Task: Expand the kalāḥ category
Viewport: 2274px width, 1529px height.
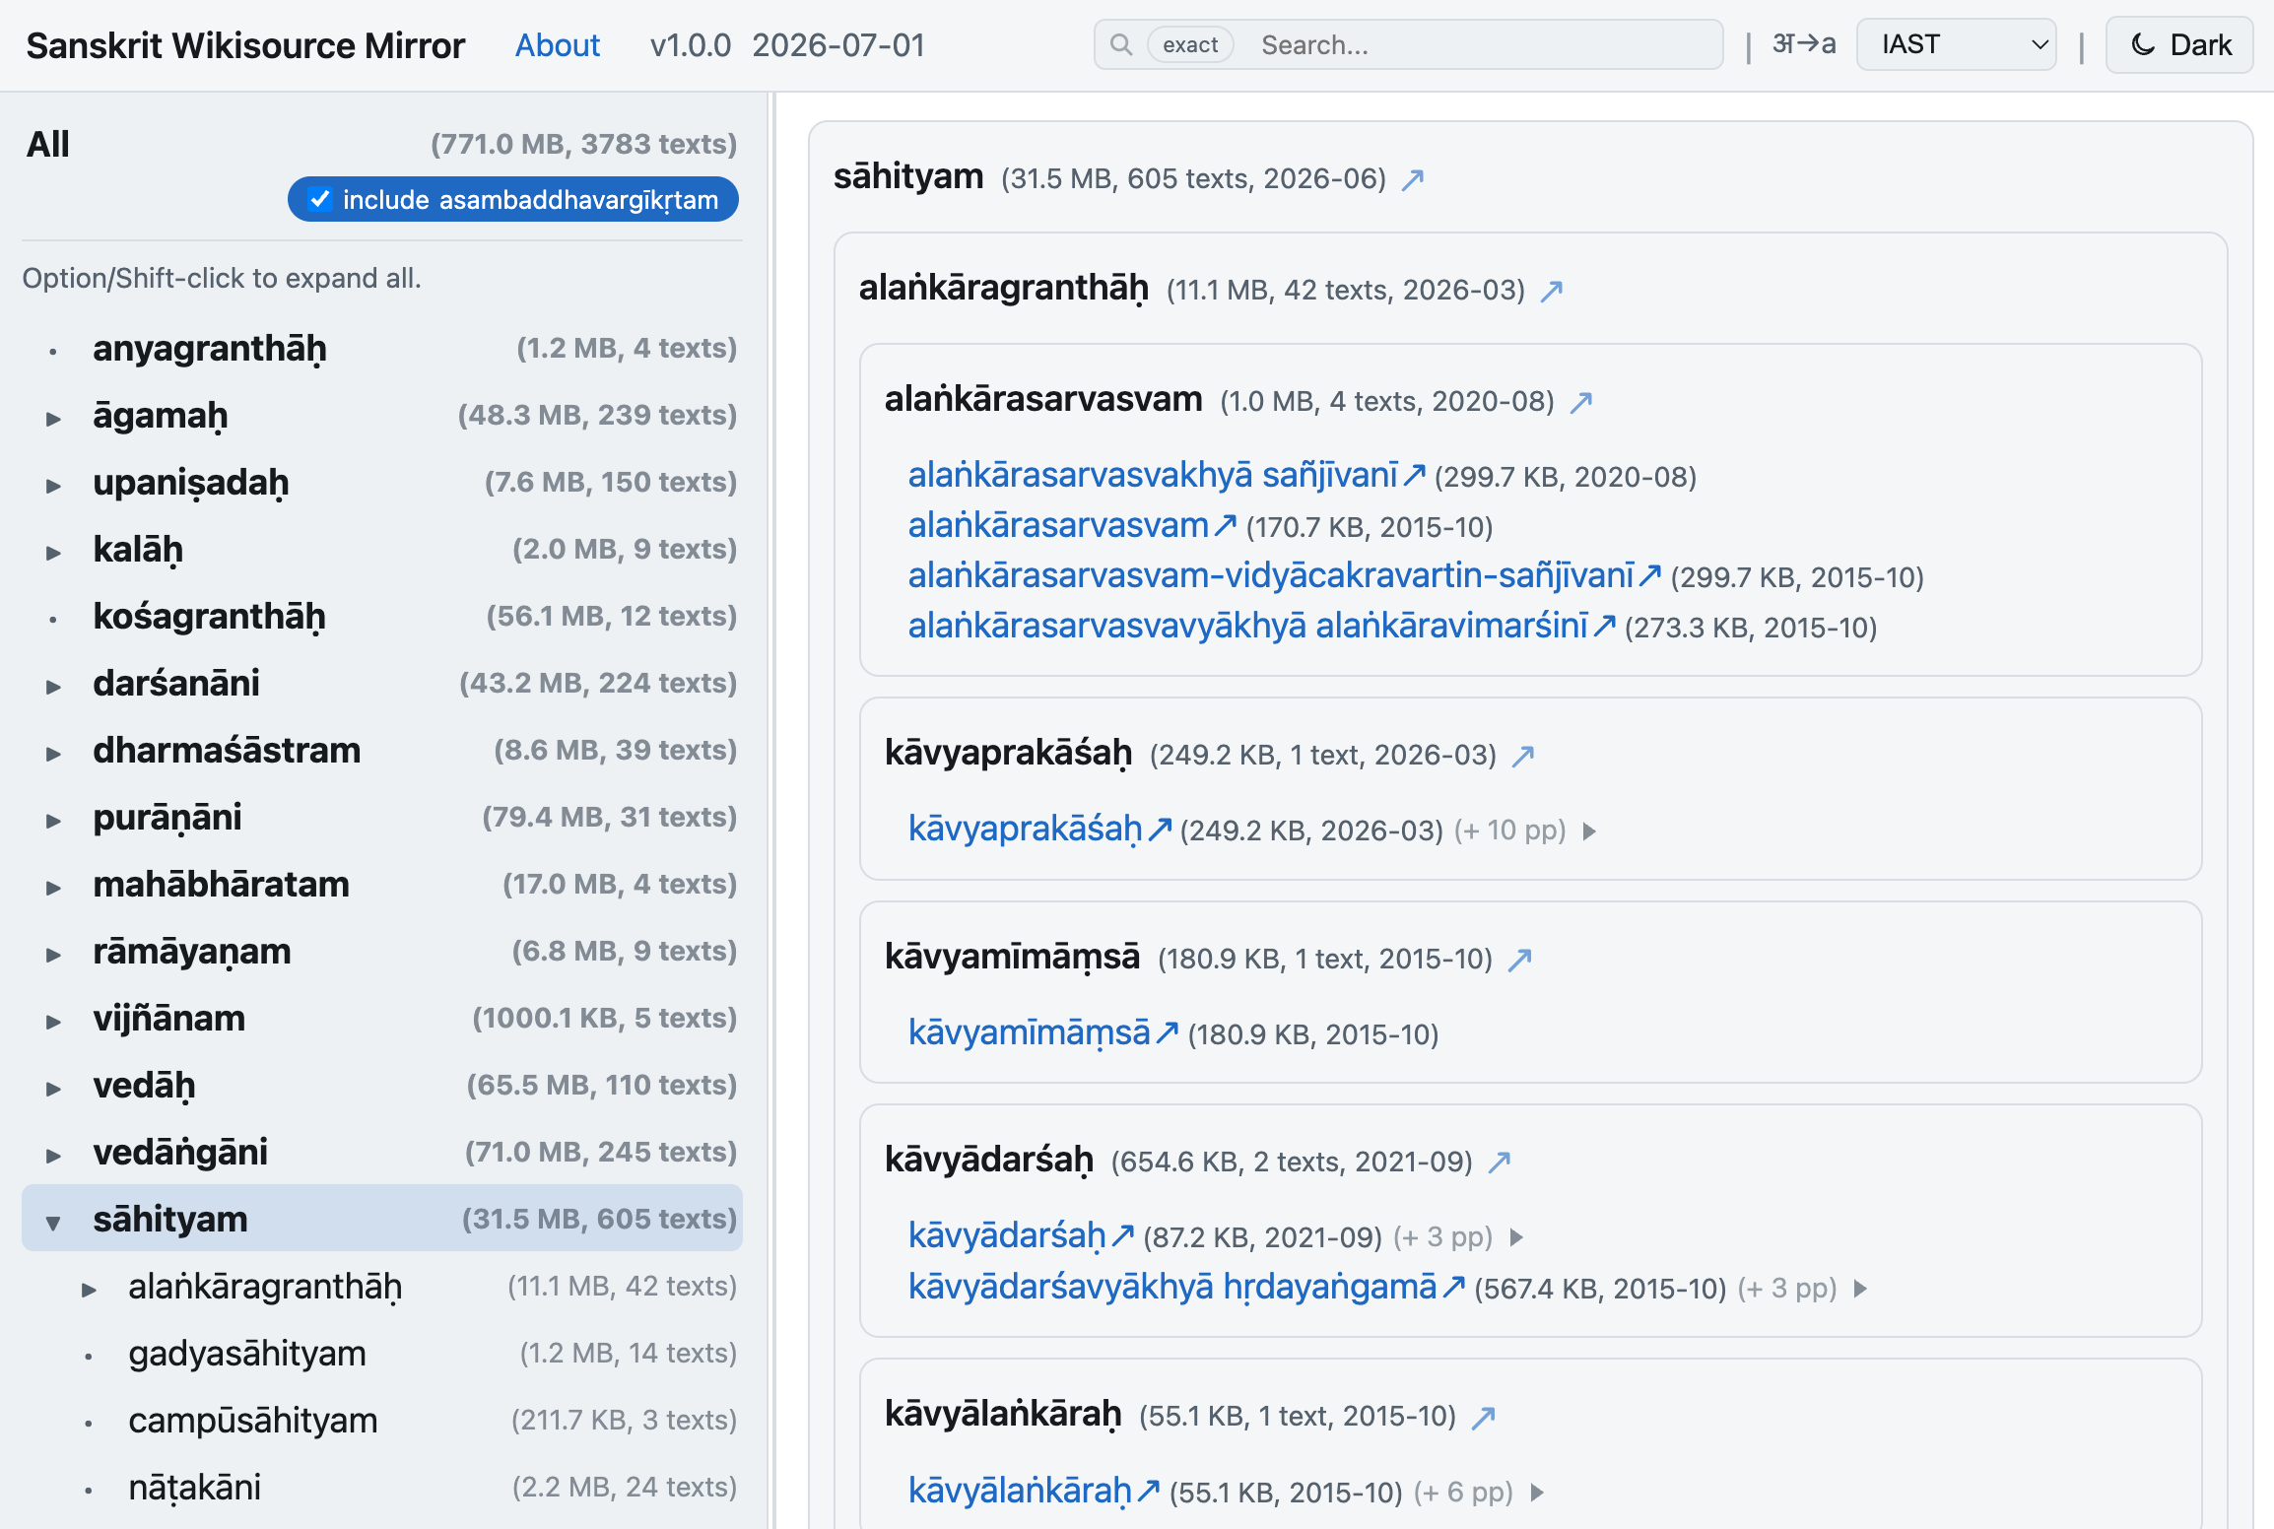Action: (54, 552)
